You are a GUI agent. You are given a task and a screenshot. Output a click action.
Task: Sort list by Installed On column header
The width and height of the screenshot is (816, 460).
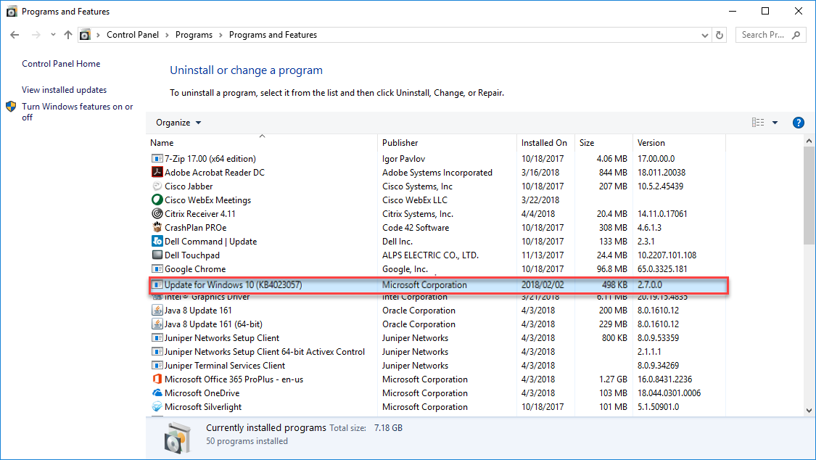pos(544,143)
